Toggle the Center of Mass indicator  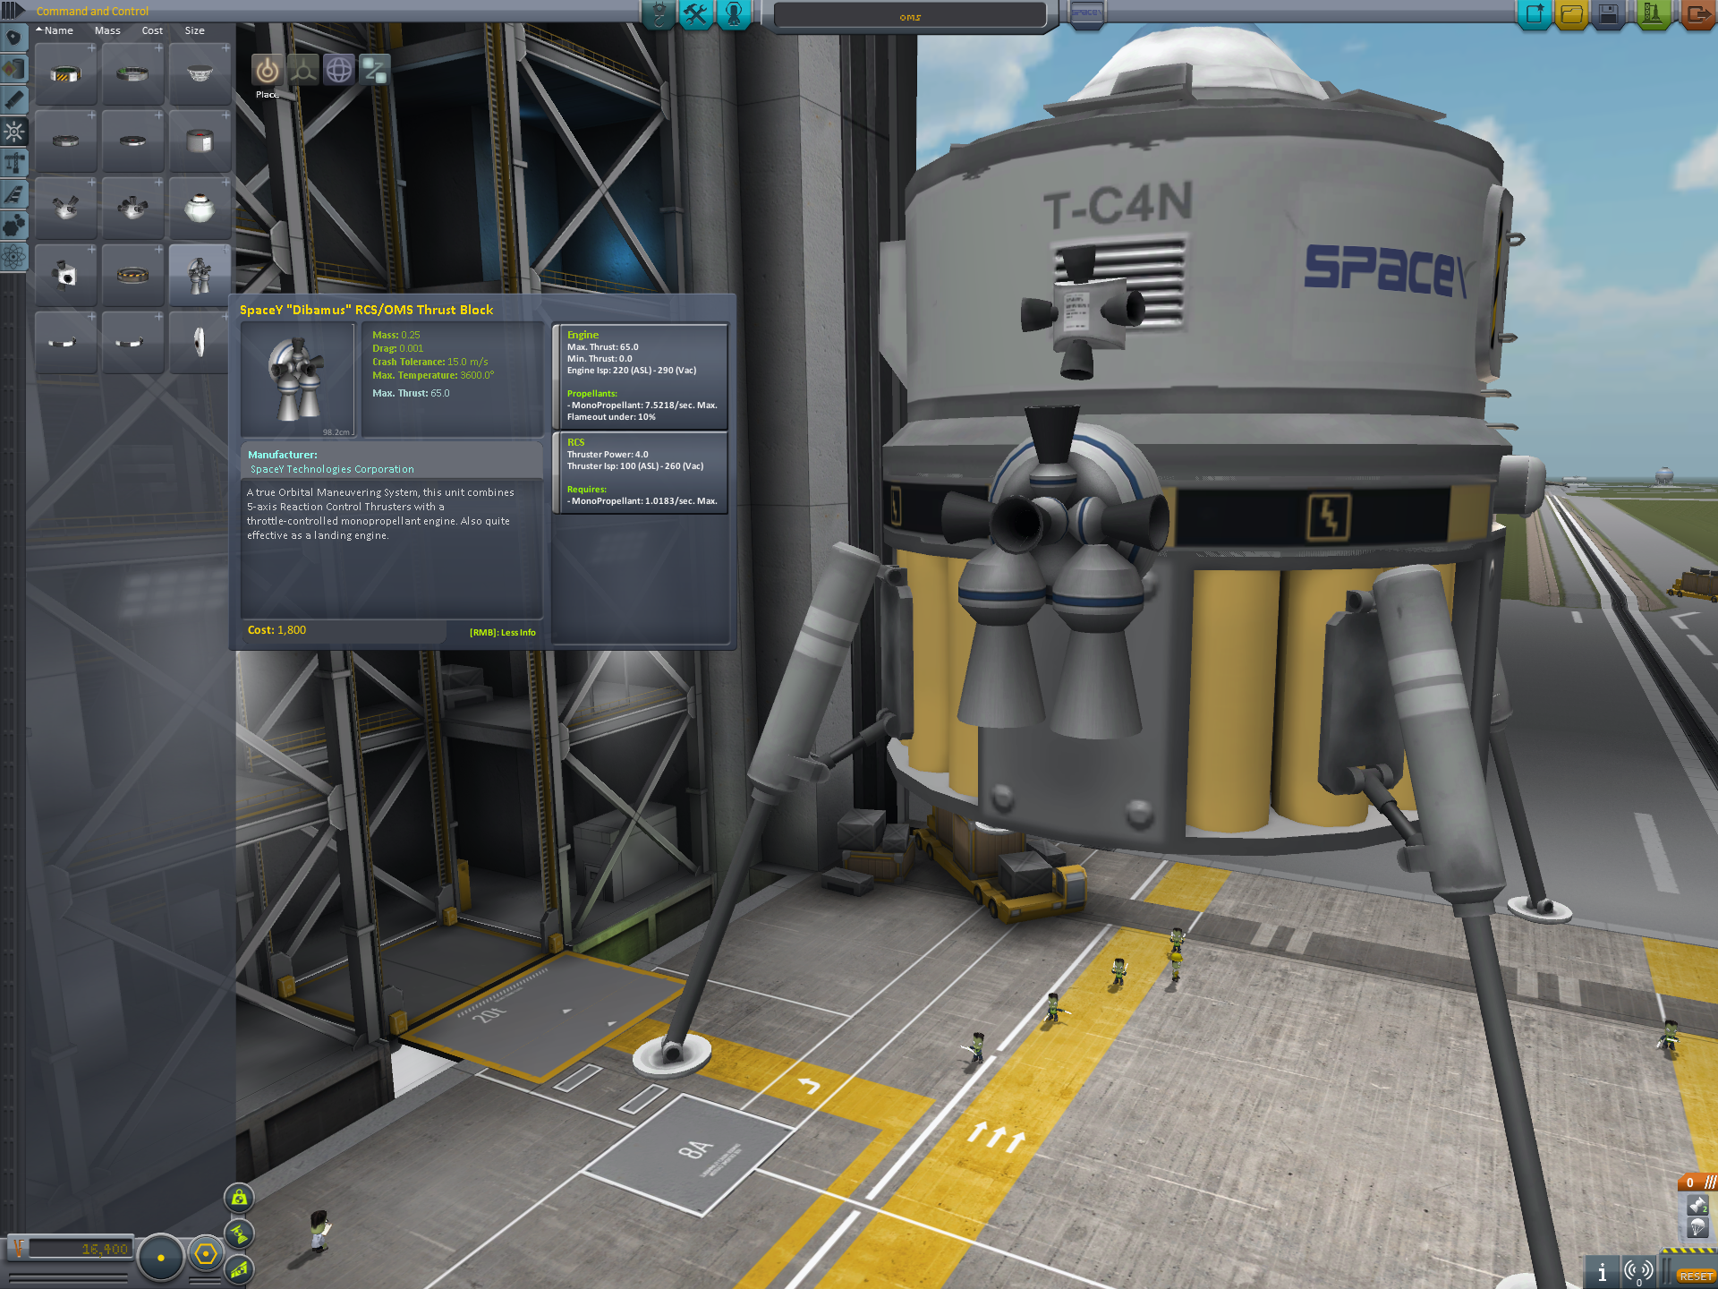click(x=239, y=1198)
